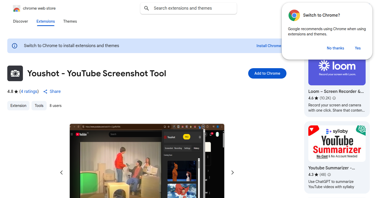
Task: Click the Share link text
Action: click(55, 92)
